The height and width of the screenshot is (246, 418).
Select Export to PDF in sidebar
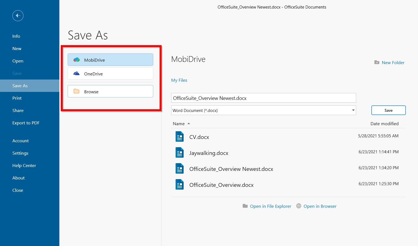click(x=26, y=123)
